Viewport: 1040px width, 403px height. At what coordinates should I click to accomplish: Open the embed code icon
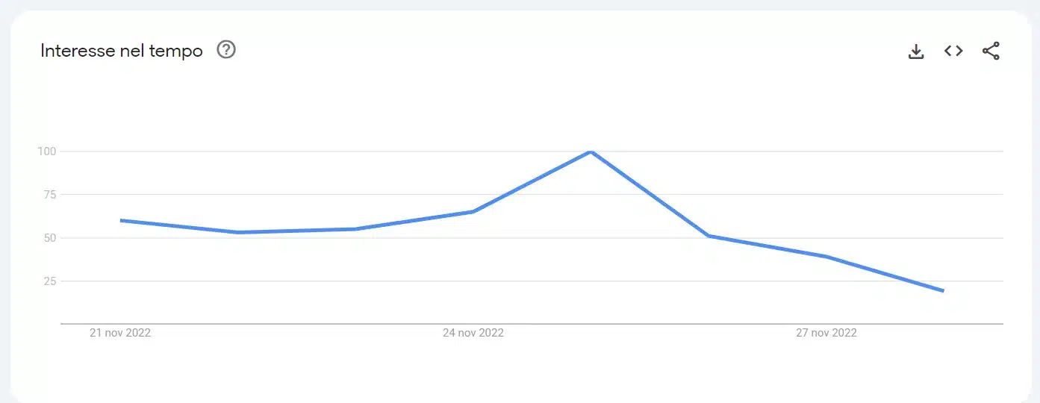953,51
